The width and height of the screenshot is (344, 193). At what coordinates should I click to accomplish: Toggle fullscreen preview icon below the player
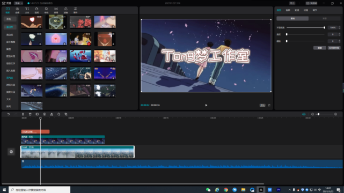coord(269,105)
